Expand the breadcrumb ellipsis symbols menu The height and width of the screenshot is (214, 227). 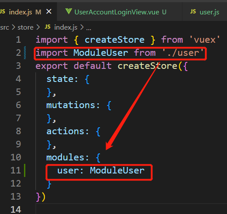click(89, 28)
